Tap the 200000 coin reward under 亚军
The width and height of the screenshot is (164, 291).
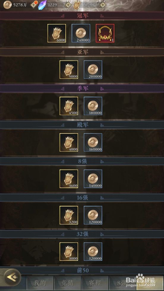tap(93, 70)
